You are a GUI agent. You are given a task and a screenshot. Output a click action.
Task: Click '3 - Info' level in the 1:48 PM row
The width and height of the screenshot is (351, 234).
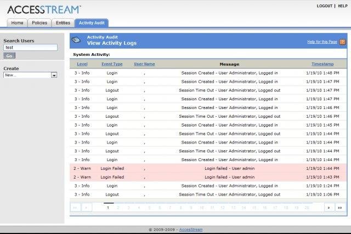(x=82, y=73)
